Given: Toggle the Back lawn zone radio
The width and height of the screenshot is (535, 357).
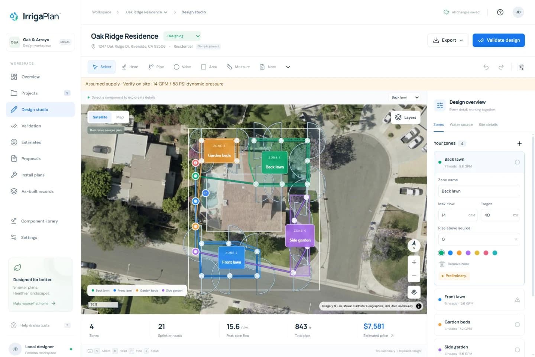Looking at the screenshot, I should pos(517,162).
